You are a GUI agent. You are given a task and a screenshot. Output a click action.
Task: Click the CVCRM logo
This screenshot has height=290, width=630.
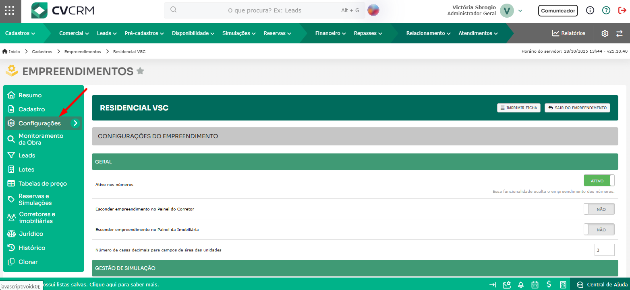coord(63,11)
